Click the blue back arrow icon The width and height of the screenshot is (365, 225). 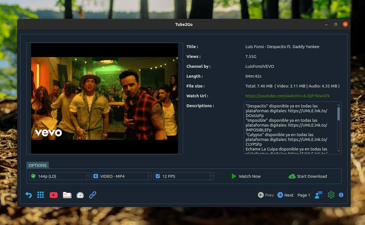[28, 195]
